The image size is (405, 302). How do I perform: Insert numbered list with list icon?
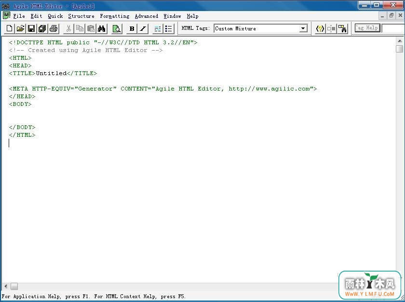click(x=158, y=28)
